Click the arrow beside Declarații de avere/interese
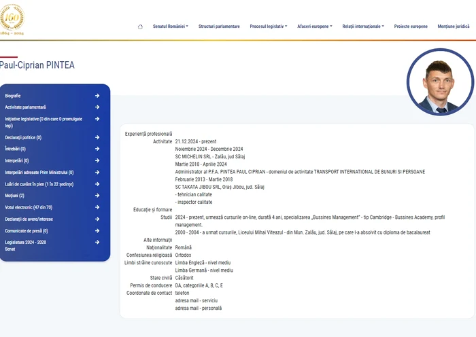The image size is (476, 337). (x=97, y=219)
